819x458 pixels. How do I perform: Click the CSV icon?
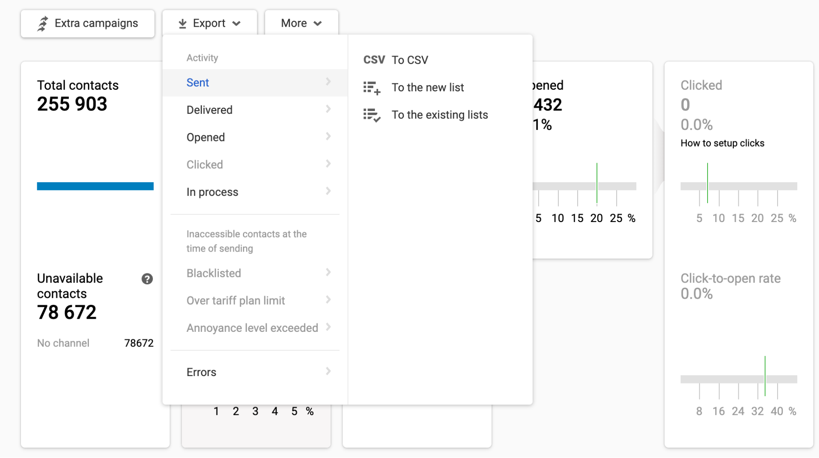click(374, 60)
